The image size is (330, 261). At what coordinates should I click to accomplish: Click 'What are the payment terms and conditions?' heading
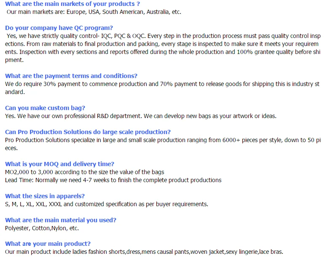[x=71, y=76]
